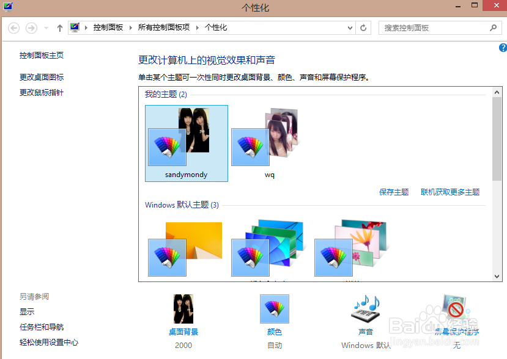Open the 声音 settings icon

click(x=366, y=309)
